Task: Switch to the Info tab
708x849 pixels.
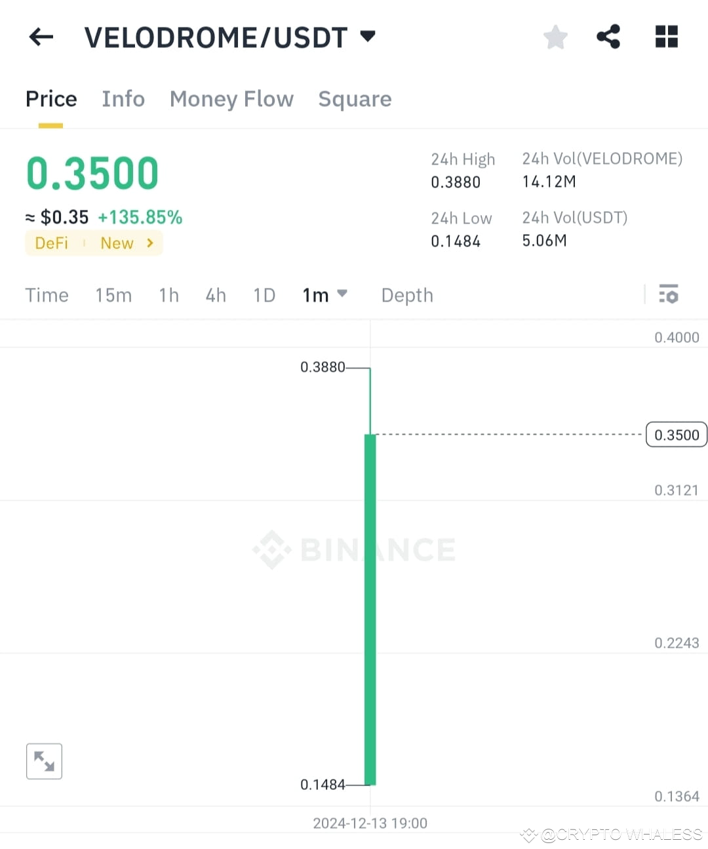Action: pos(123,99)
